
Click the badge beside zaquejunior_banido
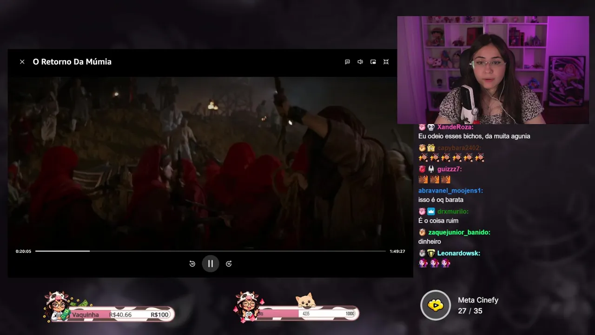(422, 232)
